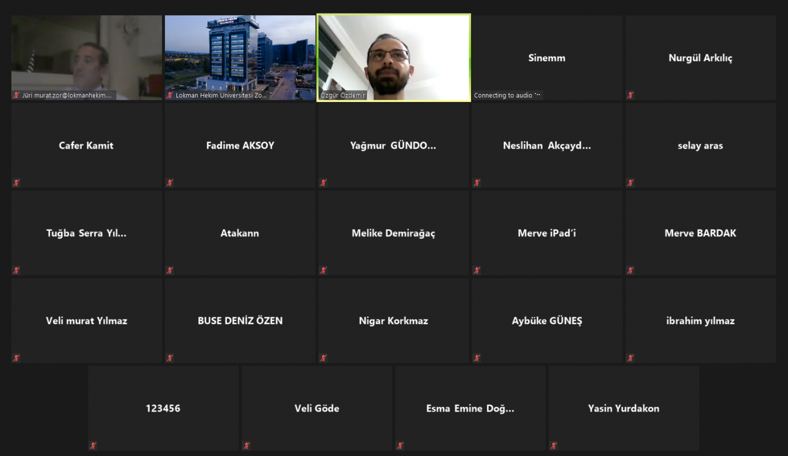Image resolution: width=788 pixels, height=456 pixels.
Task: Click muted mic icon on Nurgül Arkılıç tile
Action: point(630,95)
